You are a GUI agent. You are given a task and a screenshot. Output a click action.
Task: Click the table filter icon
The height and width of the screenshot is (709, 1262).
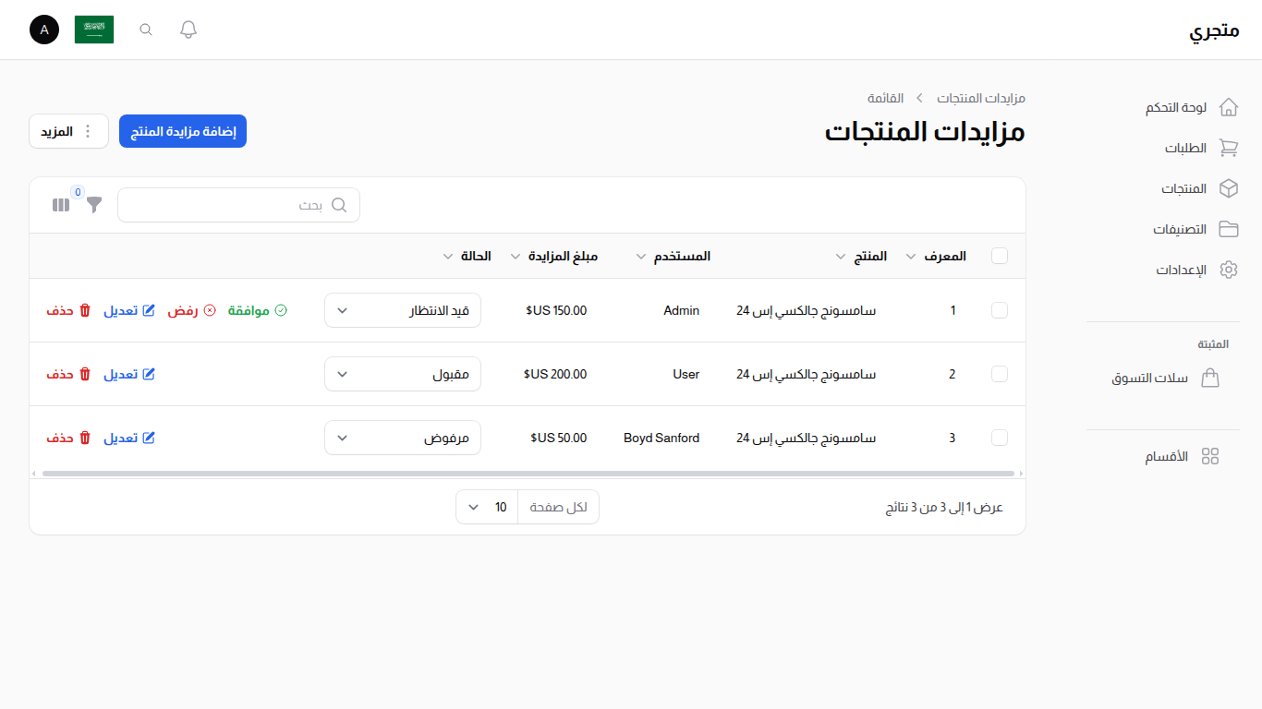tap(93, 204)
